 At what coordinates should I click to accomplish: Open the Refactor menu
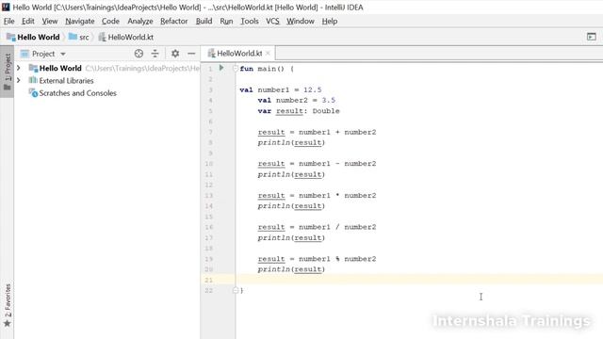pos(173,21)
